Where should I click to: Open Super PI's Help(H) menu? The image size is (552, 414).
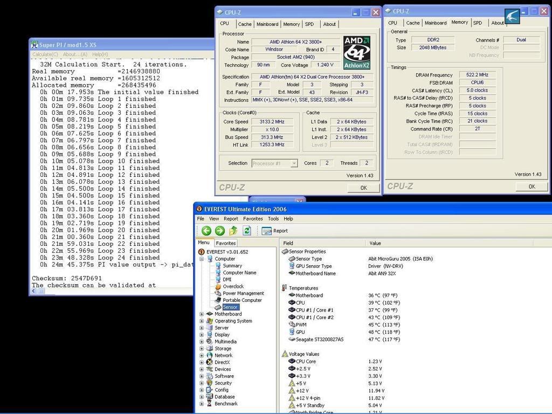[x=100, y=54]
